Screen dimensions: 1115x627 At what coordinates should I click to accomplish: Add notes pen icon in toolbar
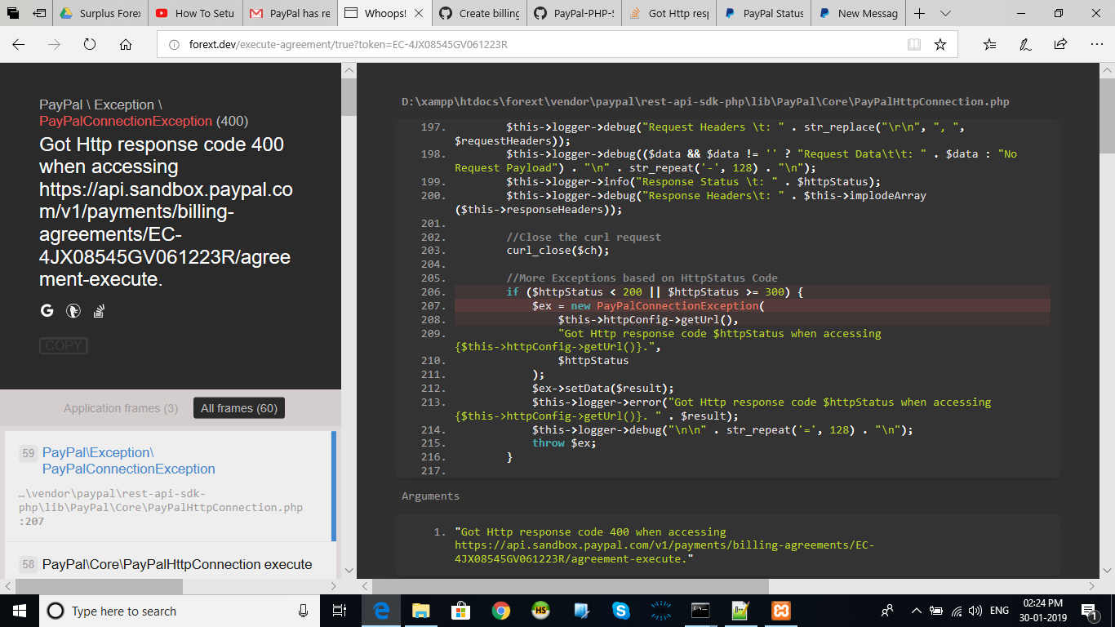pyautogui.click(x=1025, y=45)
